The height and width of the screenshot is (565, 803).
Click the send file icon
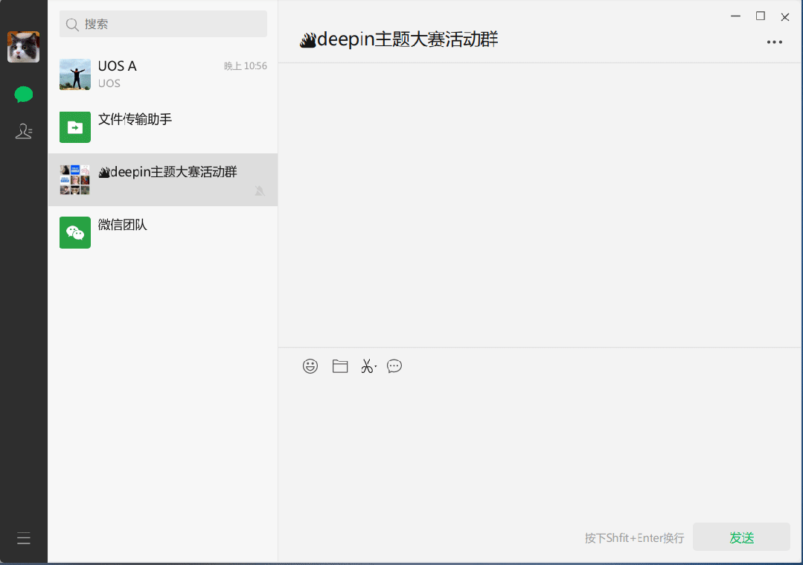[x=339, y=366]
